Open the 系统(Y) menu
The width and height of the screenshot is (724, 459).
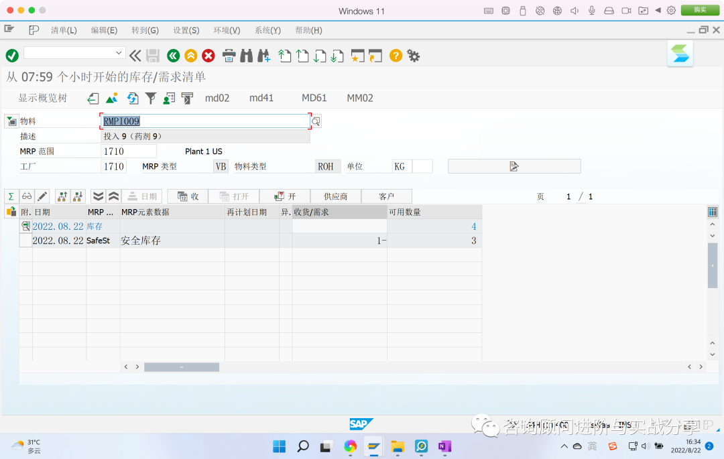[266, 30]
